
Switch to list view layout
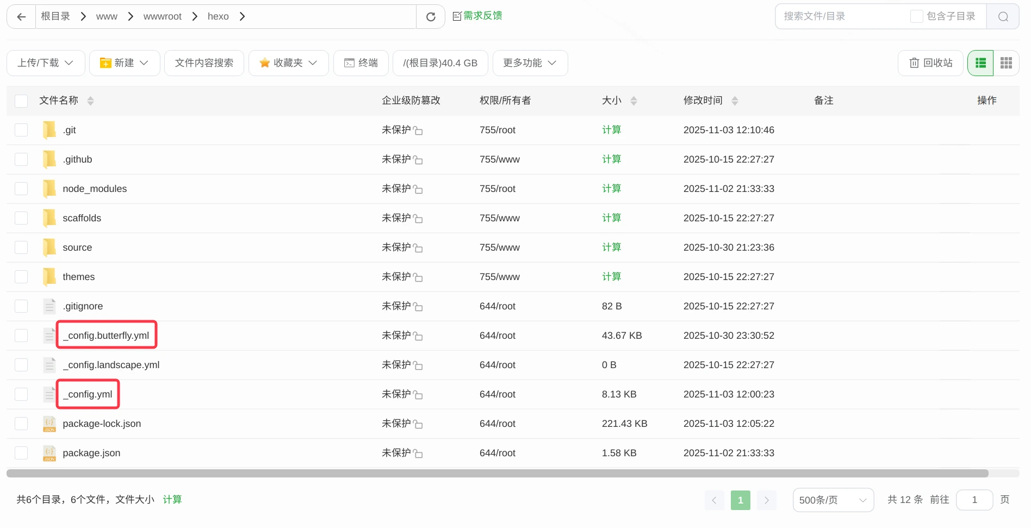[x=980, y=63]
